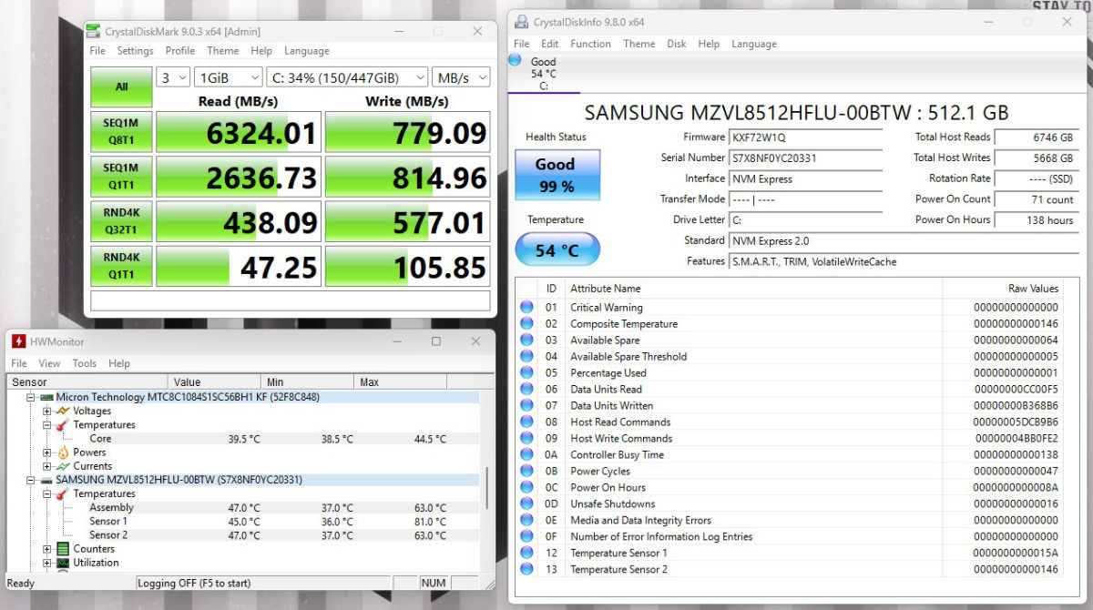This screenshot has height=610, width=1093.
Task: Click the Total Host Reads value 6746 GB
Action: (1036, 137)
